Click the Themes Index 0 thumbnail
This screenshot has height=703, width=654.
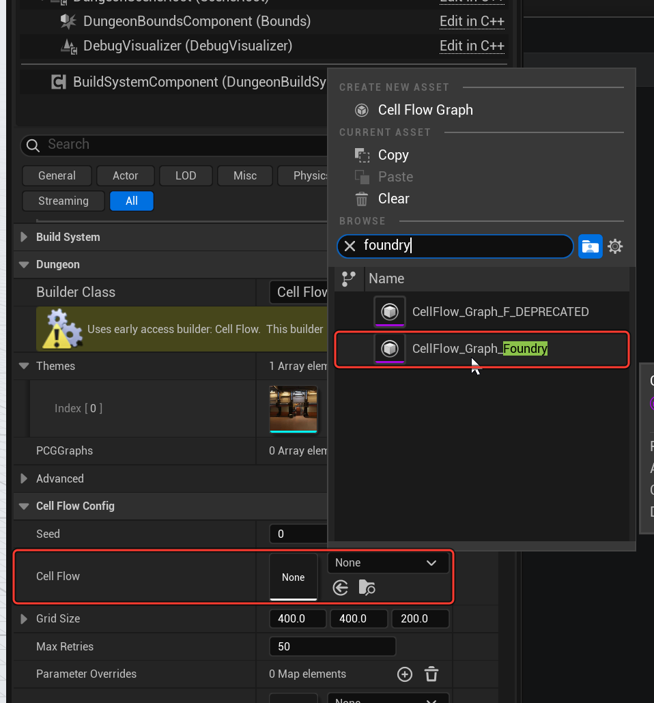tap(294, 409)
